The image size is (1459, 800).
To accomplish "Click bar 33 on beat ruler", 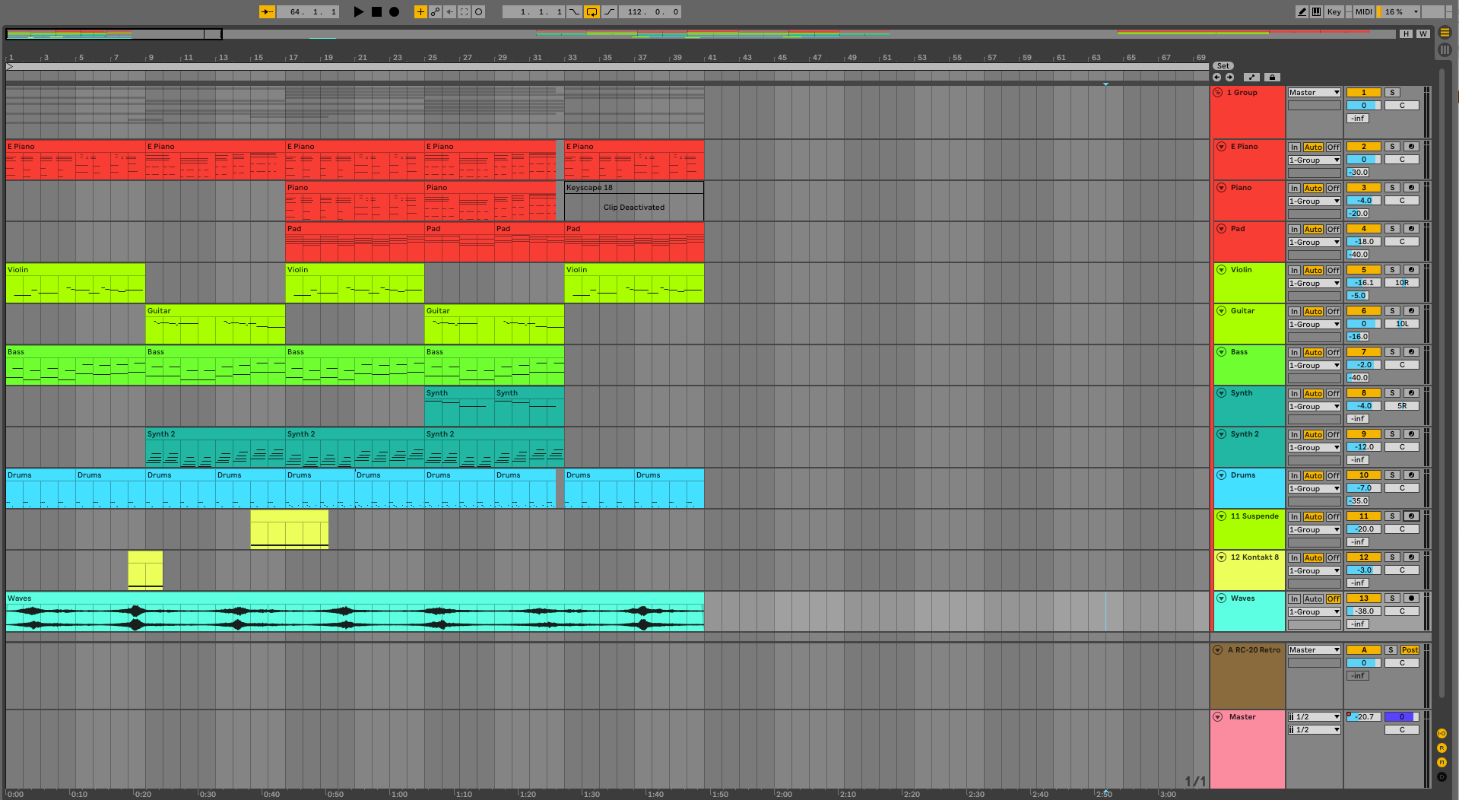I will [x=571, y=58].
